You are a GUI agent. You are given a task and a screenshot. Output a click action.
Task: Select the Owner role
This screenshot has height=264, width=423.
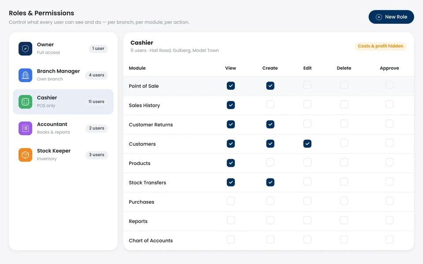[x=63, y=49]
